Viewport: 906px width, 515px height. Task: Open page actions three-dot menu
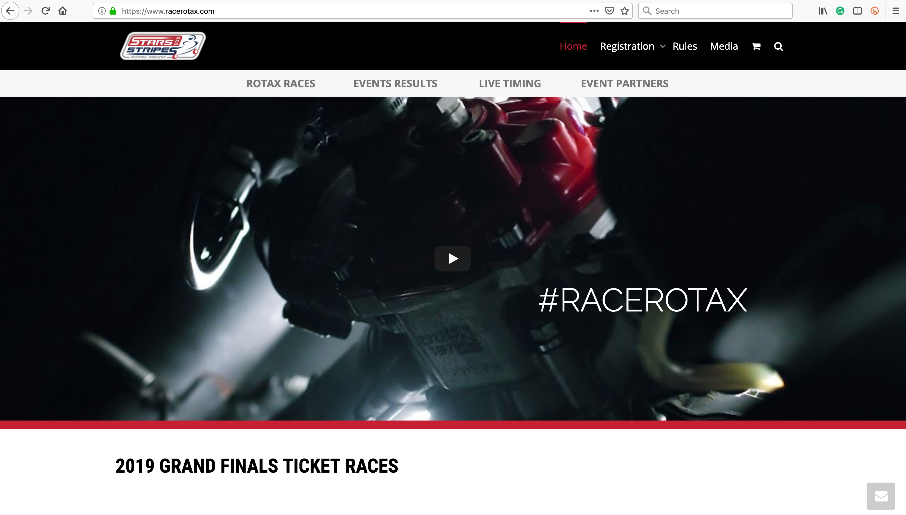(594, 11)
